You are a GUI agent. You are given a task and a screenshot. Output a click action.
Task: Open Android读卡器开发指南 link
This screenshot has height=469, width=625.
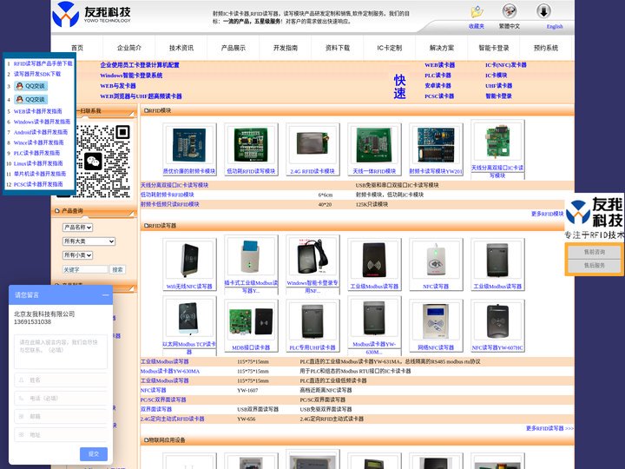[41, 132]
